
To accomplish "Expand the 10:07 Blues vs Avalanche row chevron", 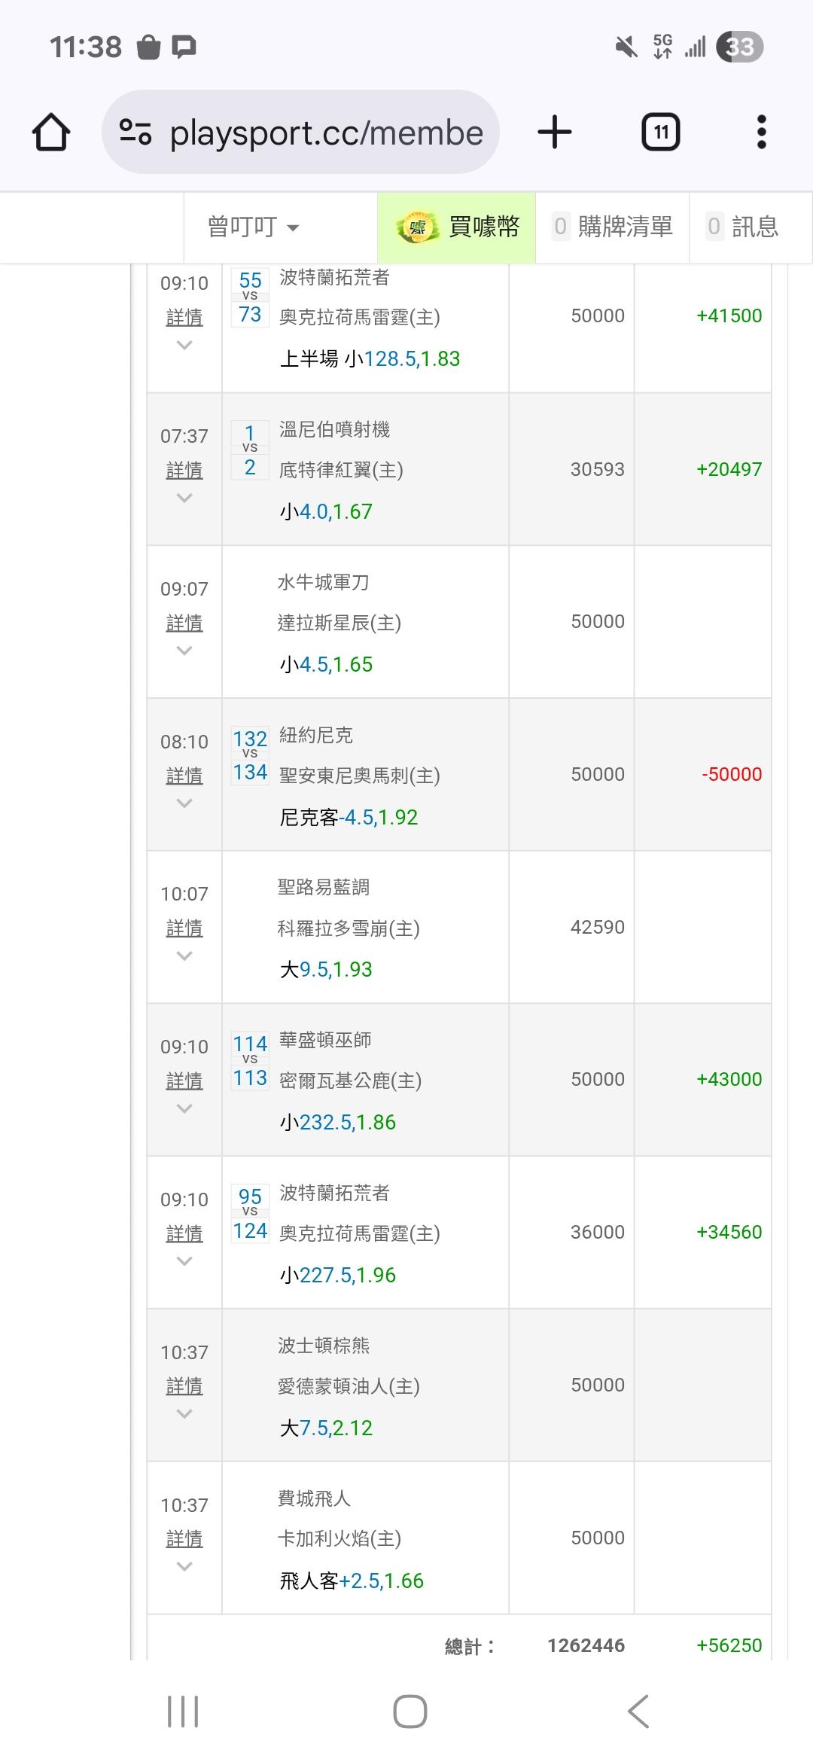I will pos(184,956).
